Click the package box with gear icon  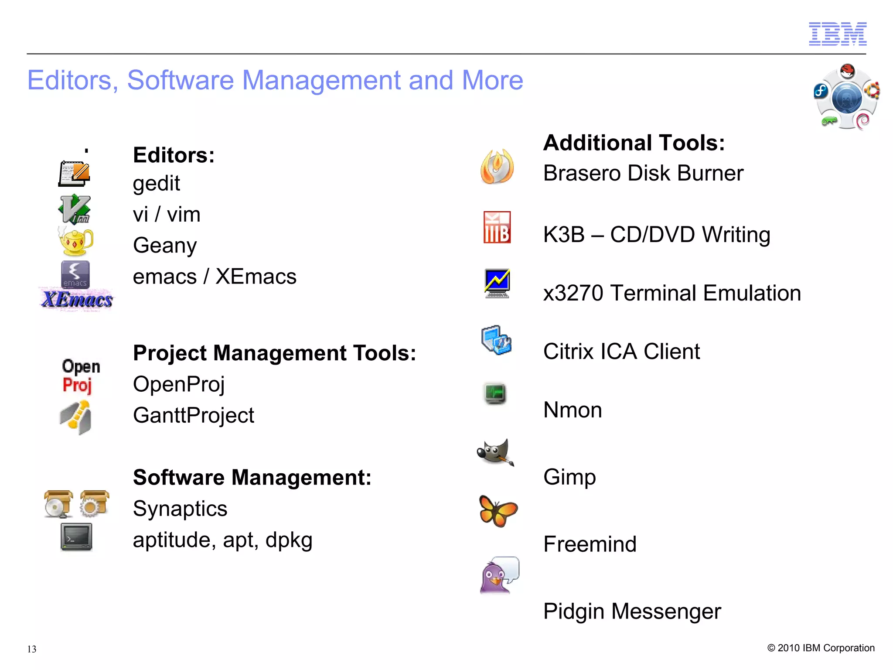click(95, 503)
